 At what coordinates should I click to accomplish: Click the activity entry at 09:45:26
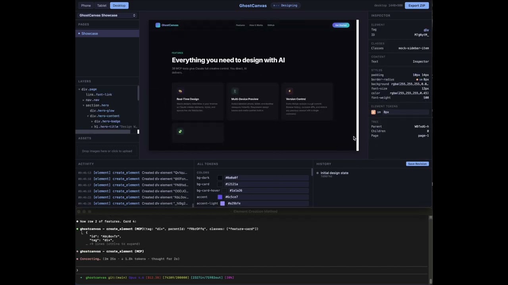click(x=133, y=203)
